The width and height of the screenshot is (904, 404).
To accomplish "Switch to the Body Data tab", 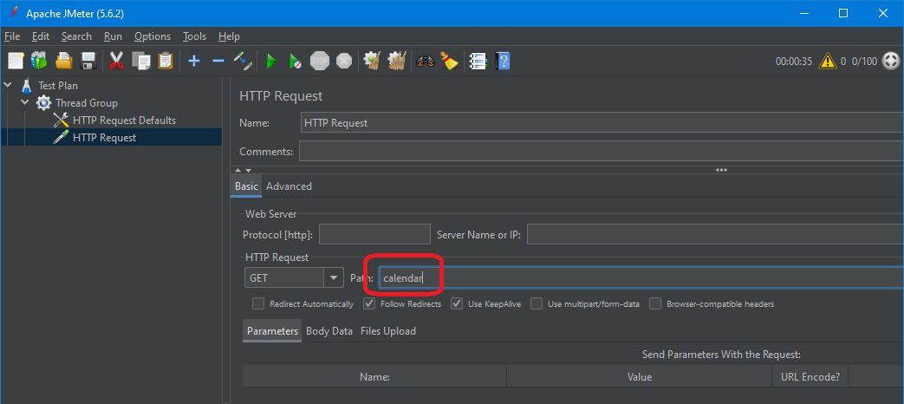I will click(x=329, y=331).
